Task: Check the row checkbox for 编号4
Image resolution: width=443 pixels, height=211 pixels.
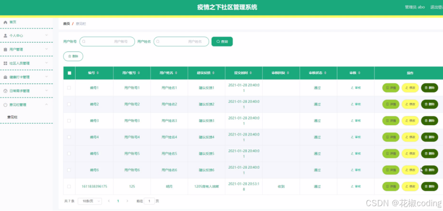Action: point(69,137)
